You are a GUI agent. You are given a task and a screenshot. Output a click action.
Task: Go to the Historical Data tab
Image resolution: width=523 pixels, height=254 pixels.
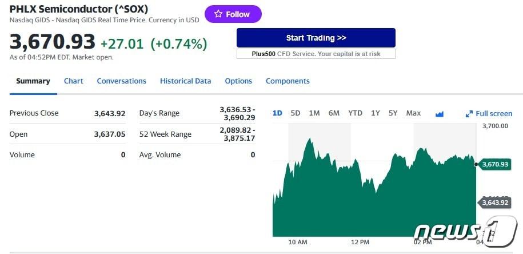[x=185, y=81]
